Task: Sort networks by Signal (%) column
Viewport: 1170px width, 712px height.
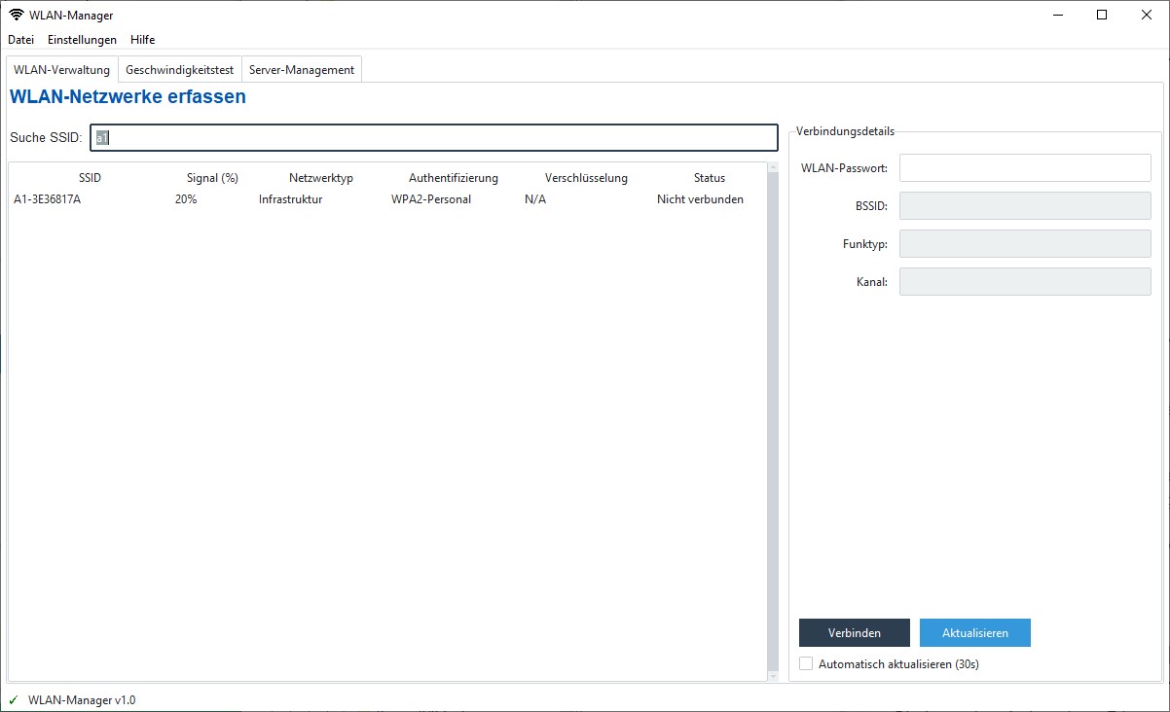Action: [211, 177]
